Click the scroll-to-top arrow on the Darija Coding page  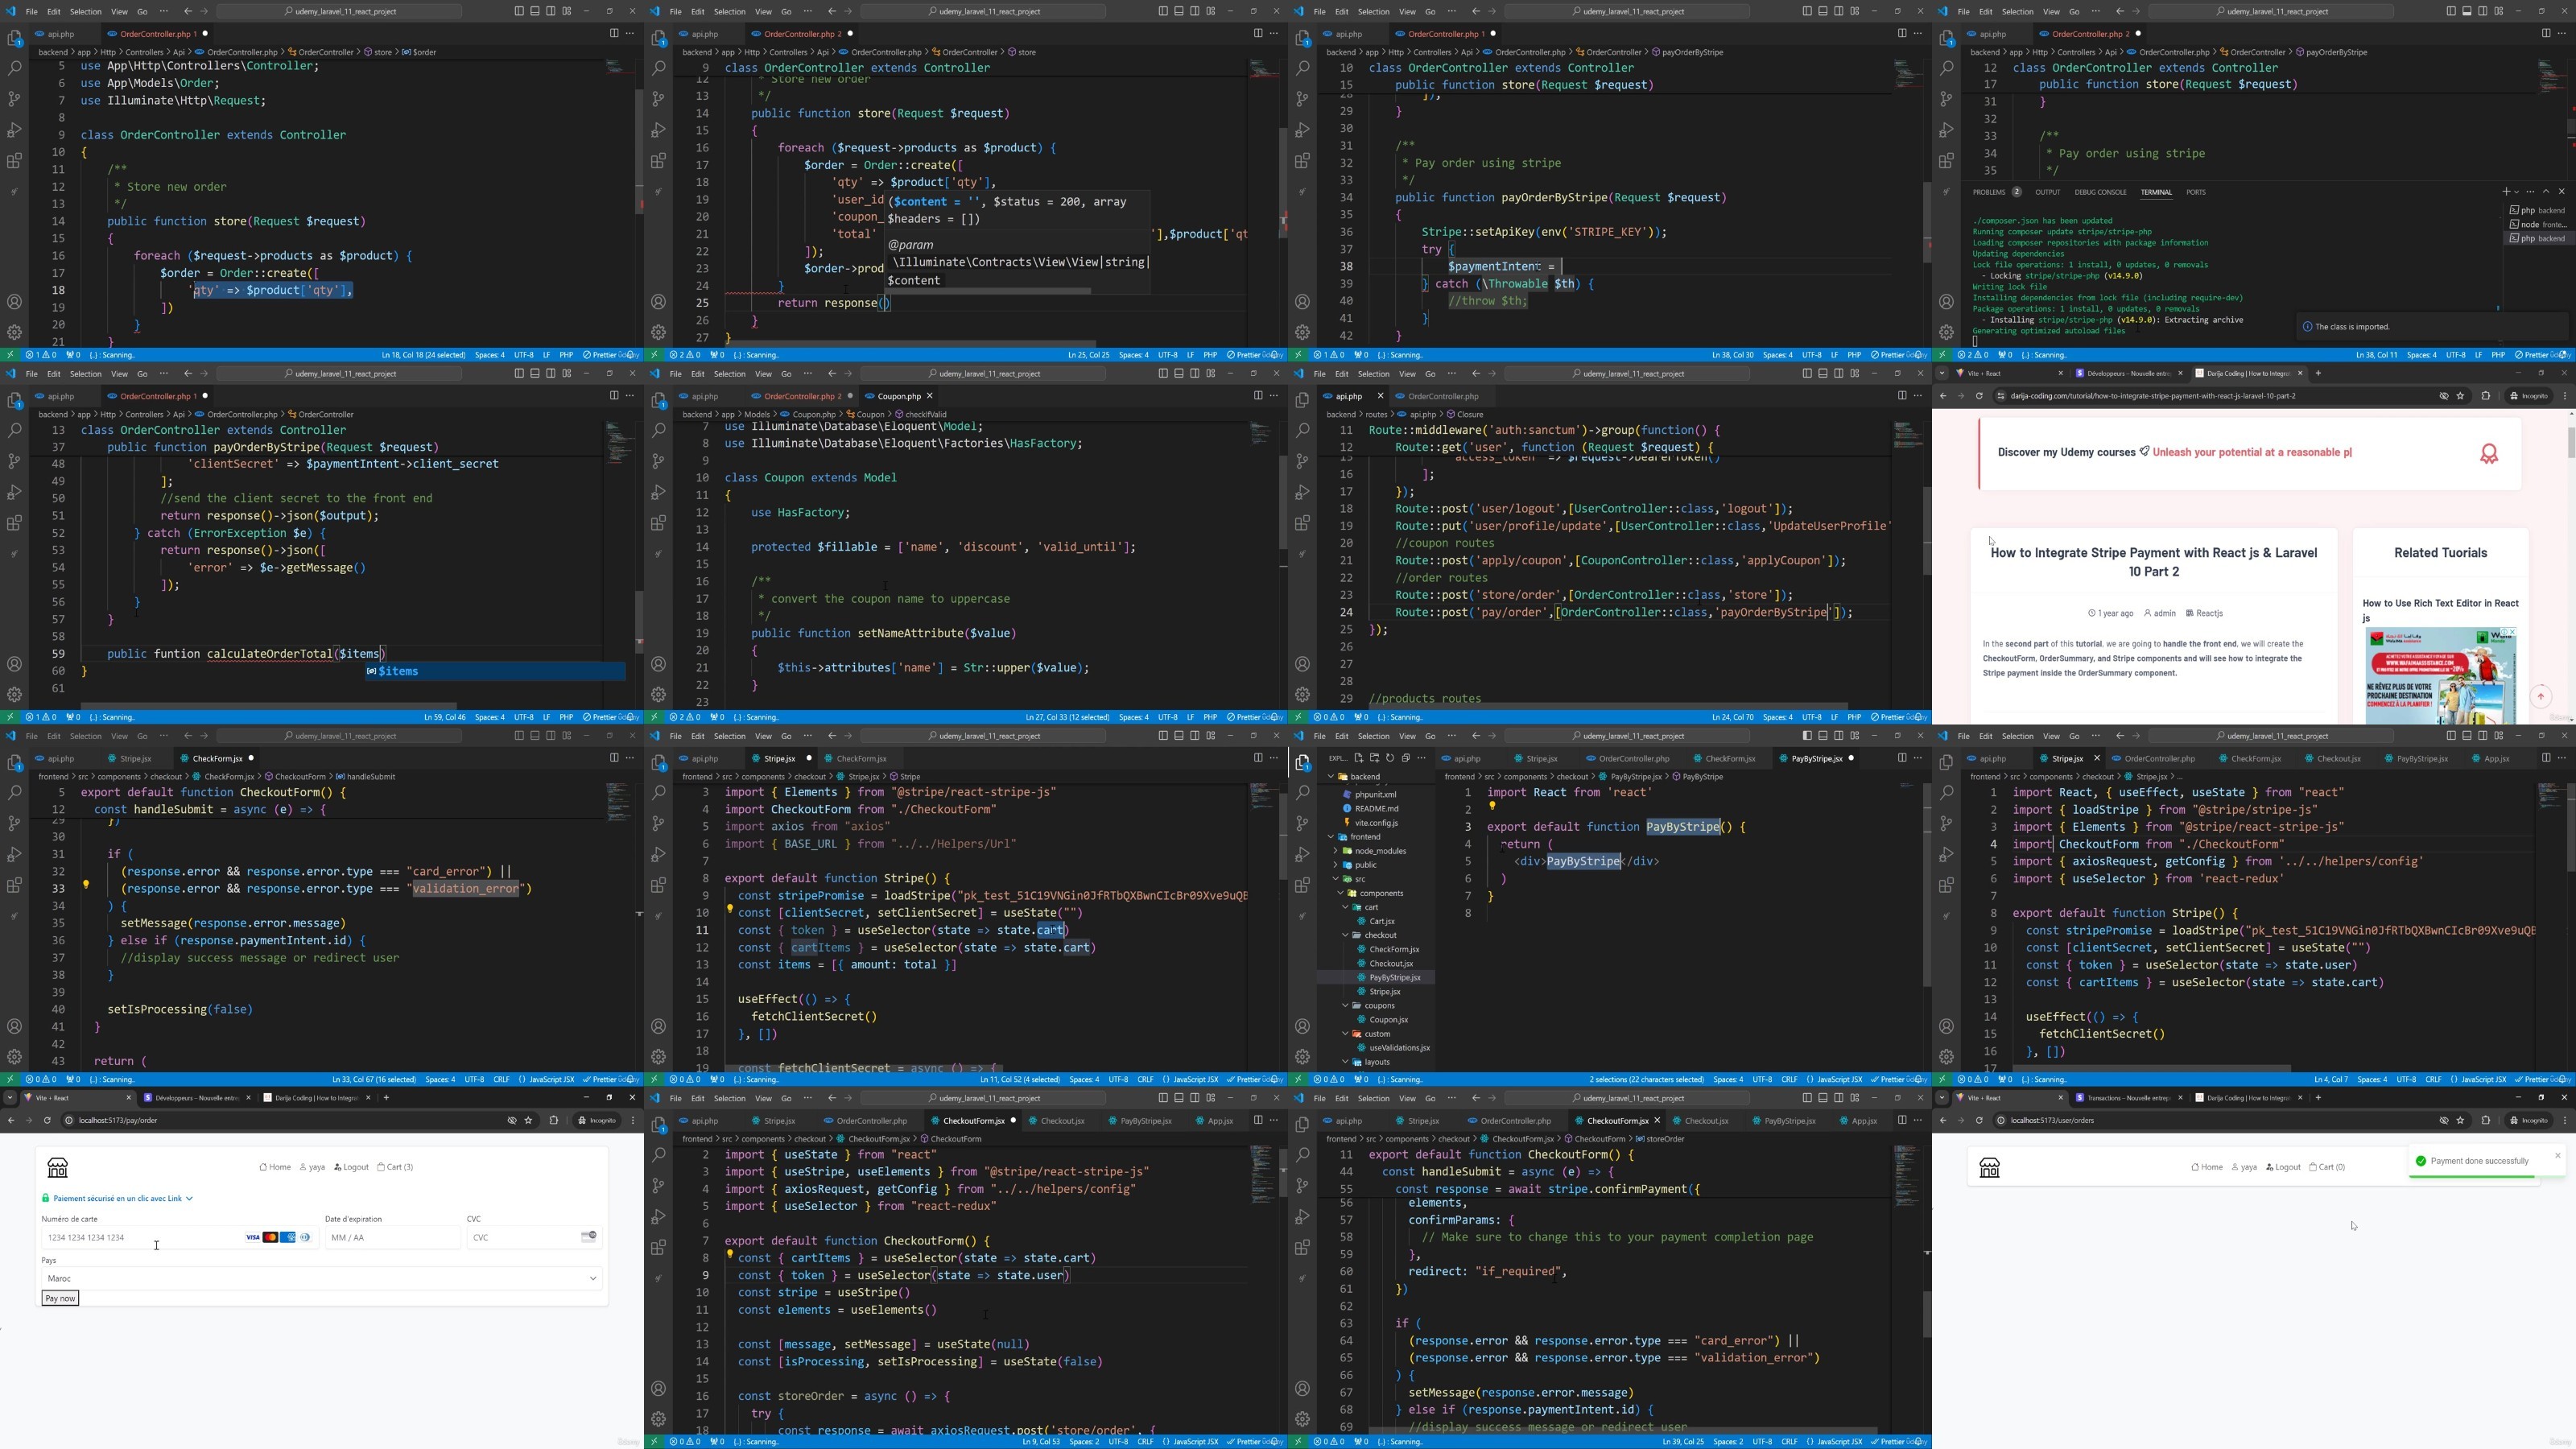click(2541, 697)
